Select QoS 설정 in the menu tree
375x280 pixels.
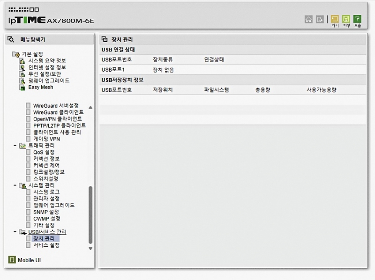(x=44, y=152)
